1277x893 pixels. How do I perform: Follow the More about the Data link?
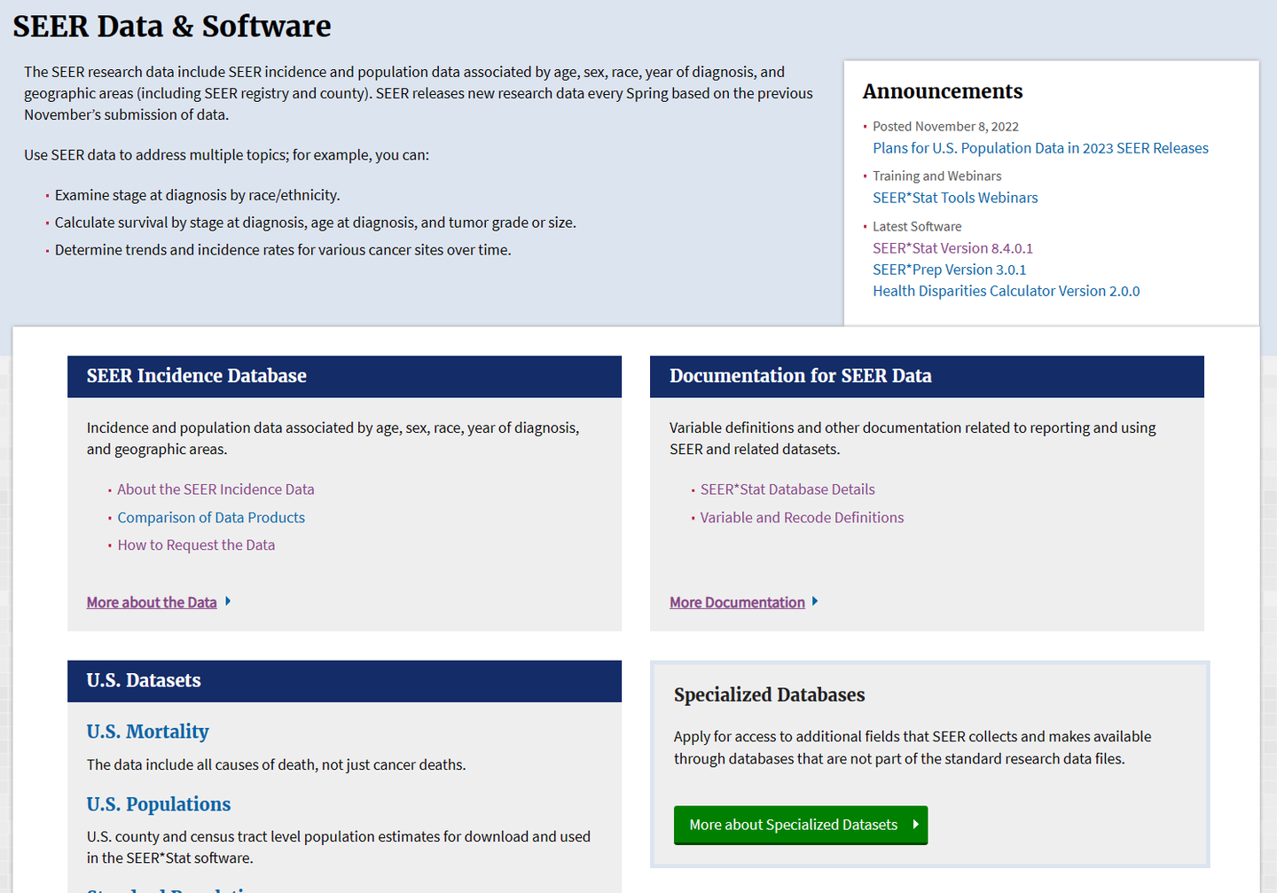[152, 602]
